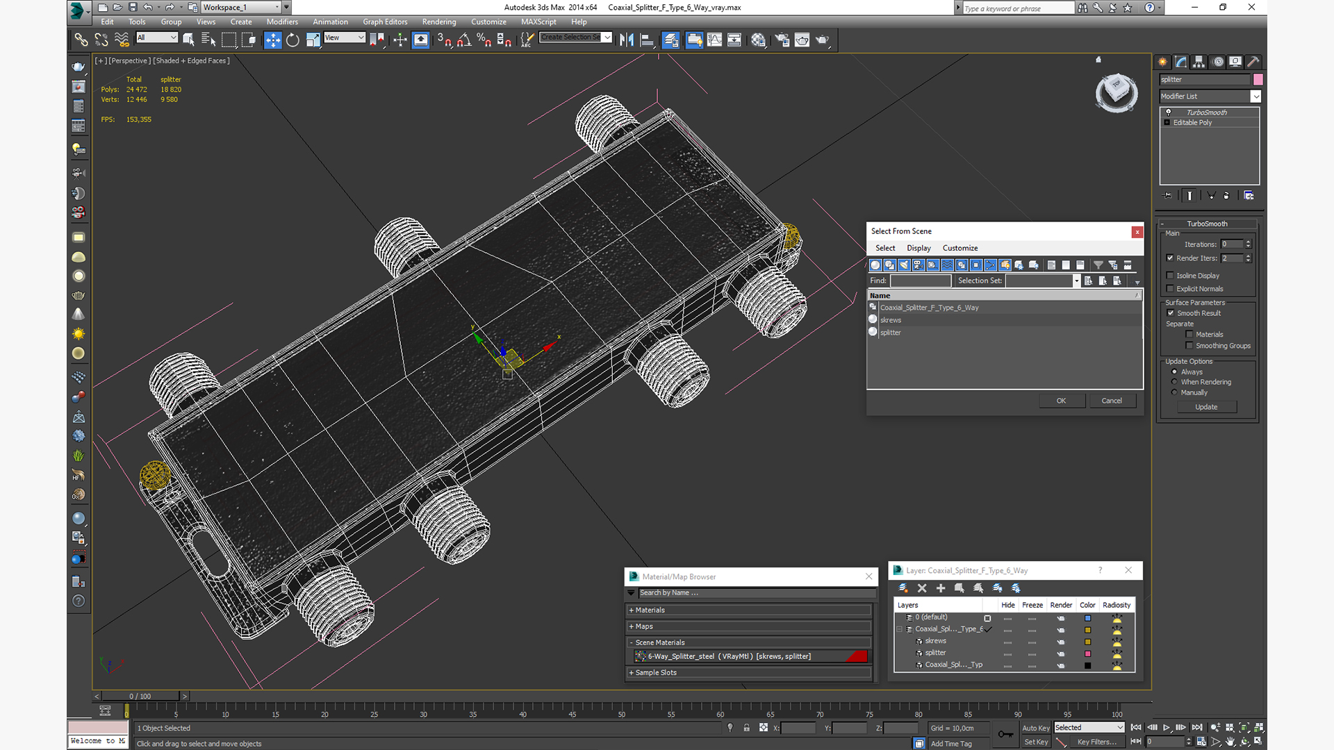The height and width of the screenshot is (750, 1334).
Task: Click blue color swatch of default layer
Action: (x=1088, y=618)
